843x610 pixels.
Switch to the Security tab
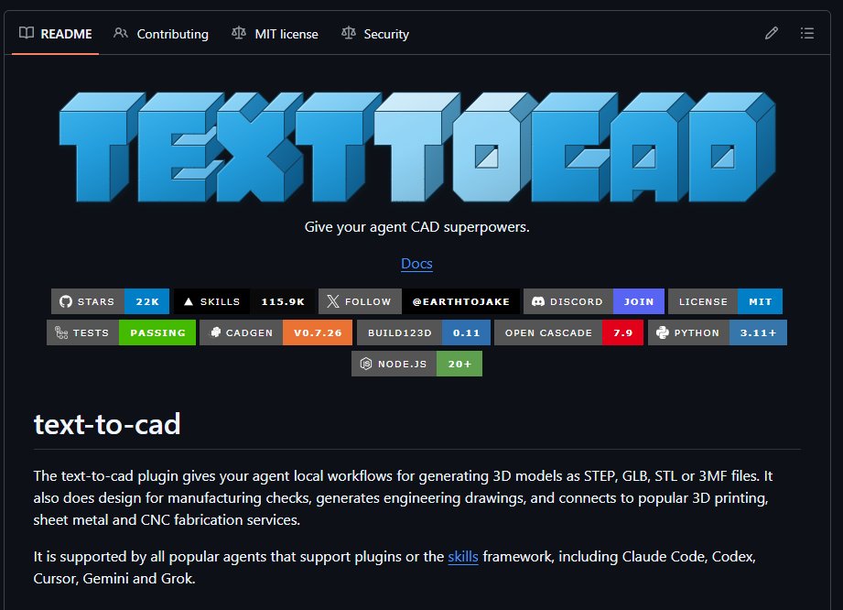[375, 34]
